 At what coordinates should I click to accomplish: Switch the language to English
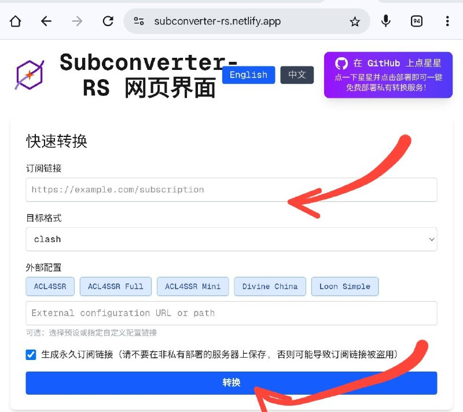click(x=248, y=75)
